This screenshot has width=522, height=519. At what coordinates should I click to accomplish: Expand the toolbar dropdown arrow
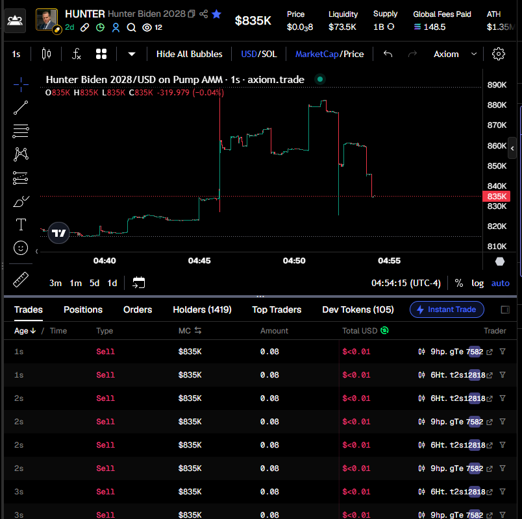pyautogui.click(x=132, y=54)
